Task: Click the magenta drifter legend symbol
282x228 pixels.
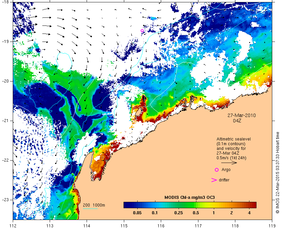Action: [214, 180]
